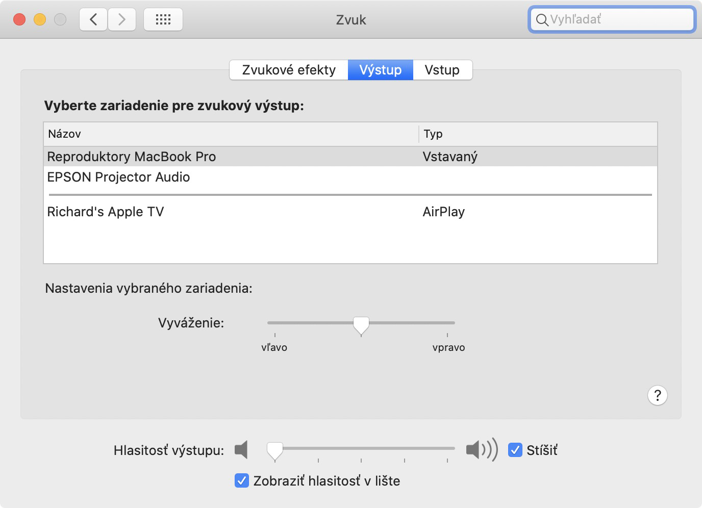Switch to the Zvukové efekty tab
The width and height of the screenshot is (702, 508).
click(x=289, y=70)
